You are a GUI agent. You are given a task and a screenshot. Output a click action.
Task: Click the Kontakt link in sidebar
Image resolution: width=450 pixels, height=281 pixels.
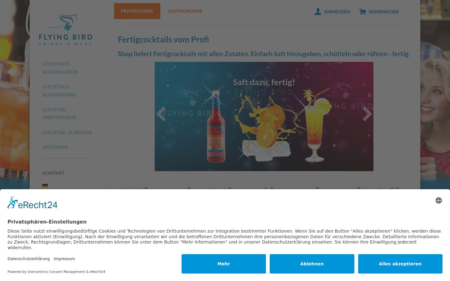point(53,173)
